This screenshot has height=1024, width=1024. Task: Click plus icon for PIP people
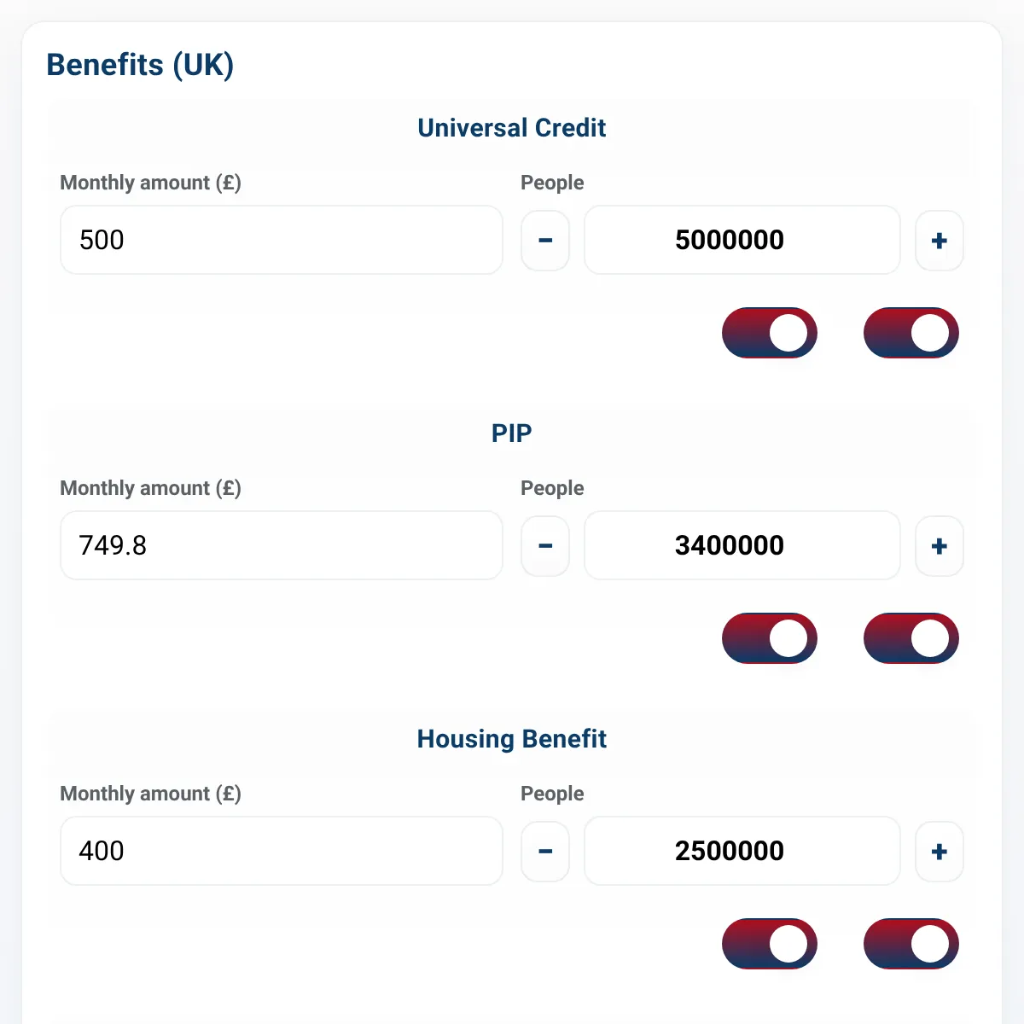[940, 546]
